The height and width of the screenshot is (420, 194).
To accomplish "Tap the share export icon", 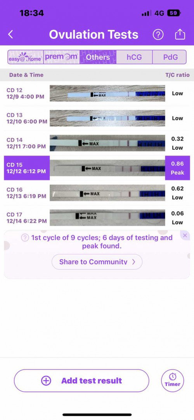I will (x=180, y=34).
